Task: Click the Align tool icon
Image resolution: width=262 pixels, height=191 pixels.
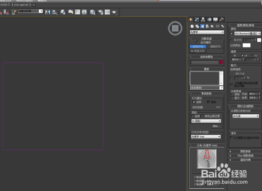Action: [55, 12]
